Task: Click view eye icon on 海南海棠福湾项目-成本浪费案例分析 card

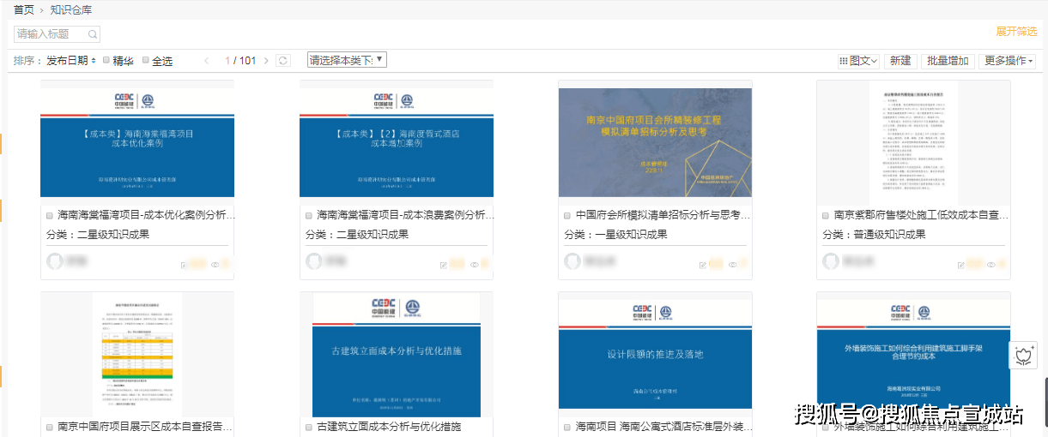Action: tap(474, 265)
